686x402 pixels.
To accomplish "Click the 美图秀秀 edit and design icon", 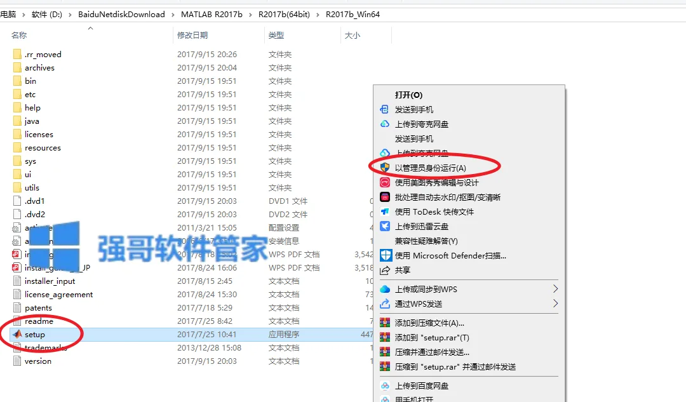I will click(384, 182).
